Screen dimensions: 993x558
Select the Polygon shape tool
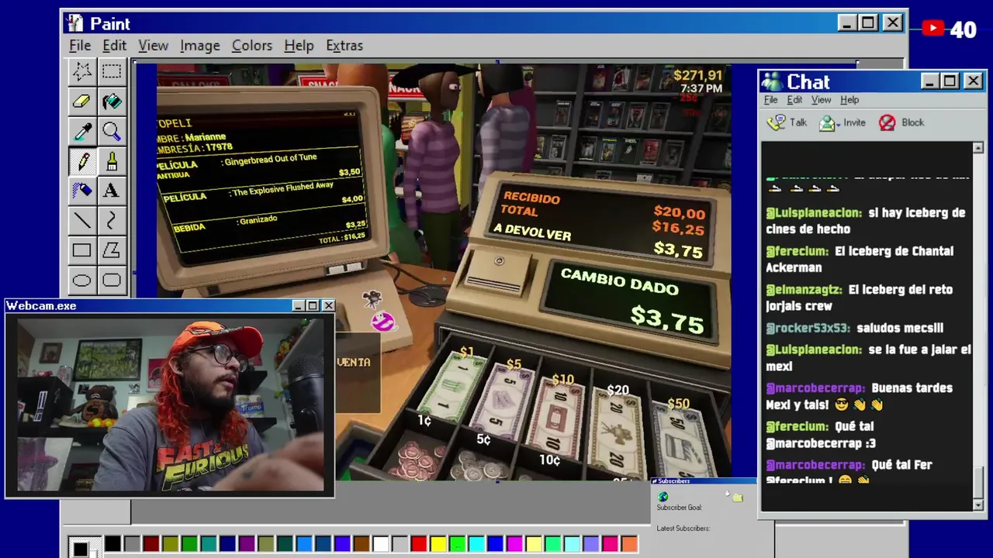(x=111, y=250)
